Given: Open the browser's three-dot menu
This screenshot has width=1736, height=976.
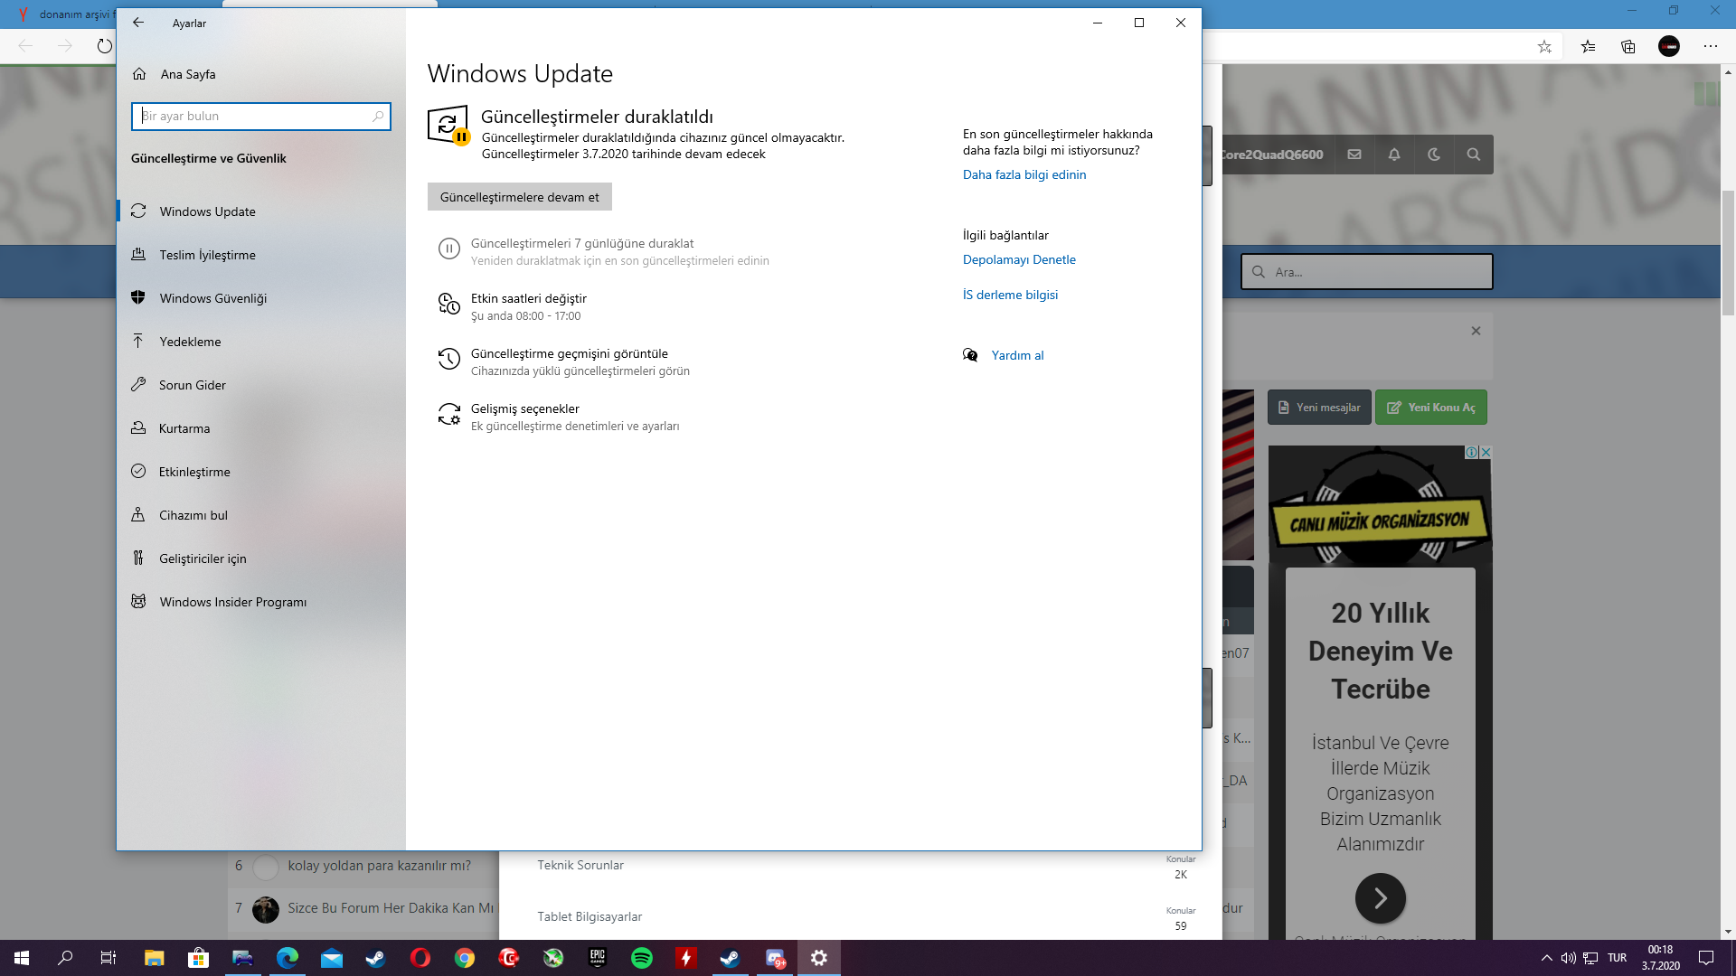Looking at the screenshot, I should (1712, 46).
